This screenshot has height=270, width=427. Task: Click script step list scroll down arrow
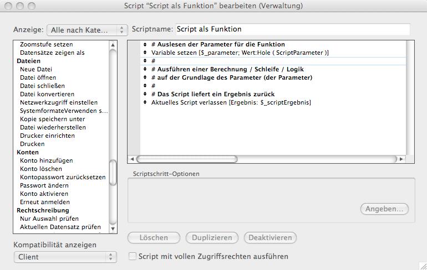coord(113,228)
